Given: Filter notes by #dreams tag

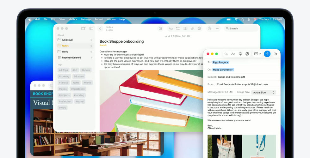Looking at the screenshot, I should (x=79, y=76).
